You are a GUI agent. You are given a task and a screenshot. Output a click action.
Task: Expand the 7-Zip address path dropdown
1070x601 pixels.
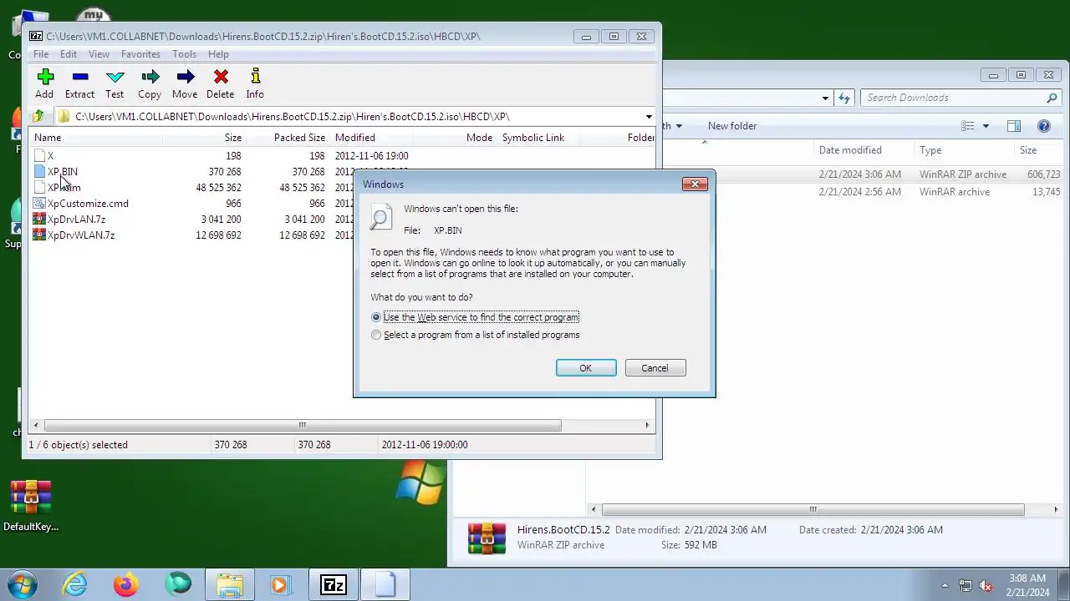tap(649, 117)
